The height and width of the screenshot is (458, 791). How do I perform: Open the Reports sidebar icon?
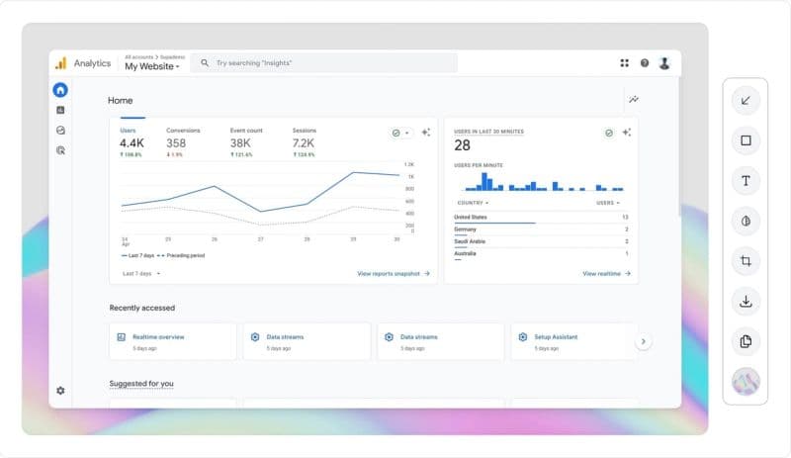(60, 110)
